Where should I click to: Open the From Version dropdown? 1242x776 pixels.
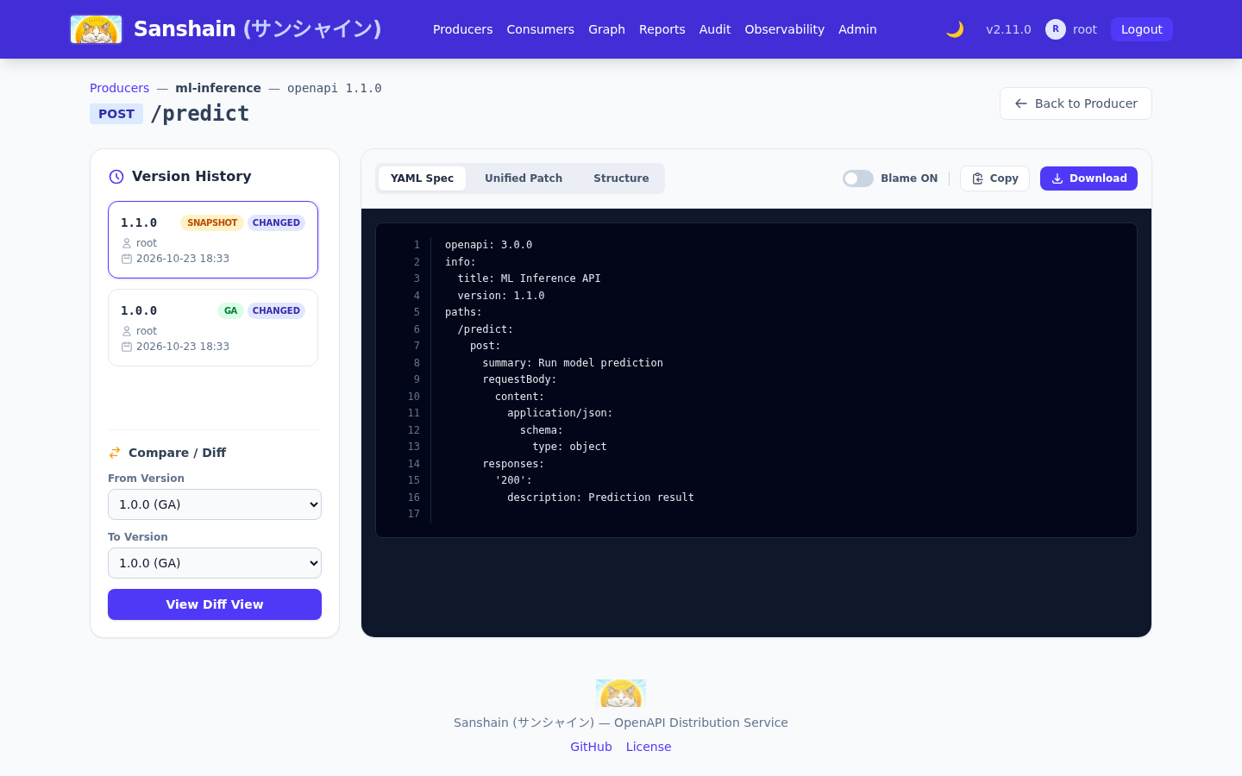215,504
